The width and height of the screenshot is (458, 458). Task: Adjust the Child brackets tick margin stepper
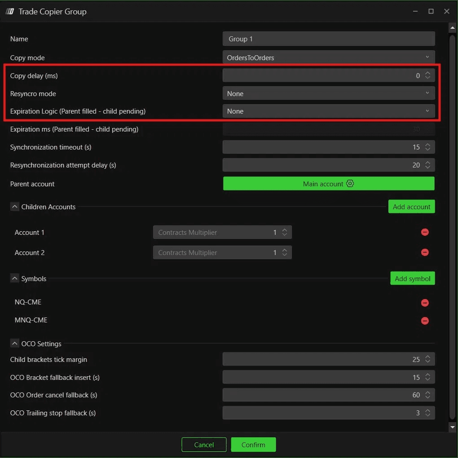click(x=427, y=359)
